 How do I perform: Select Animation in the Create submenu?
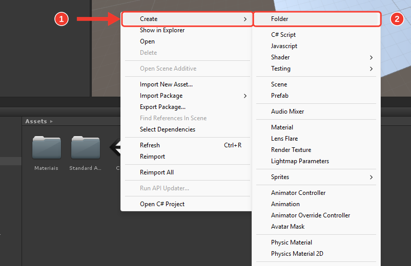pos(285,204)
